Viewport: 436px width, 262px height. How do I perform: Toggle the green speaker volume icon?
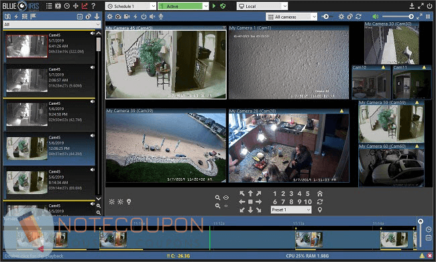click(x=376, y=17)
